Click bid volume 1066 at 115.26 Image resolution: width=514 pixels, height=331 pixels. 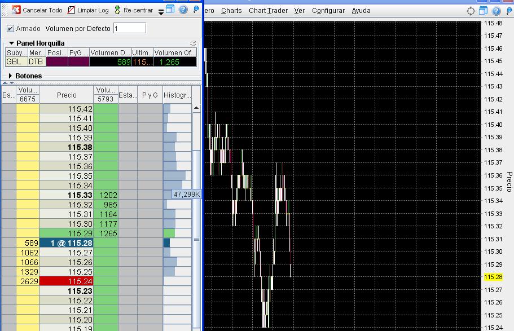click(x=28, y=262)
